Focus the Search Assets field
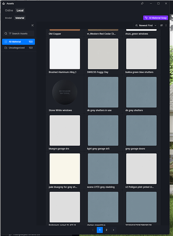The width and height of the screenshot is (173, 236). click(x=18, y=34)
